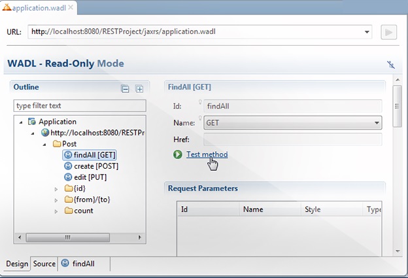Collapse all nodes in the Outline
The image size is (408, 278).
125,88
